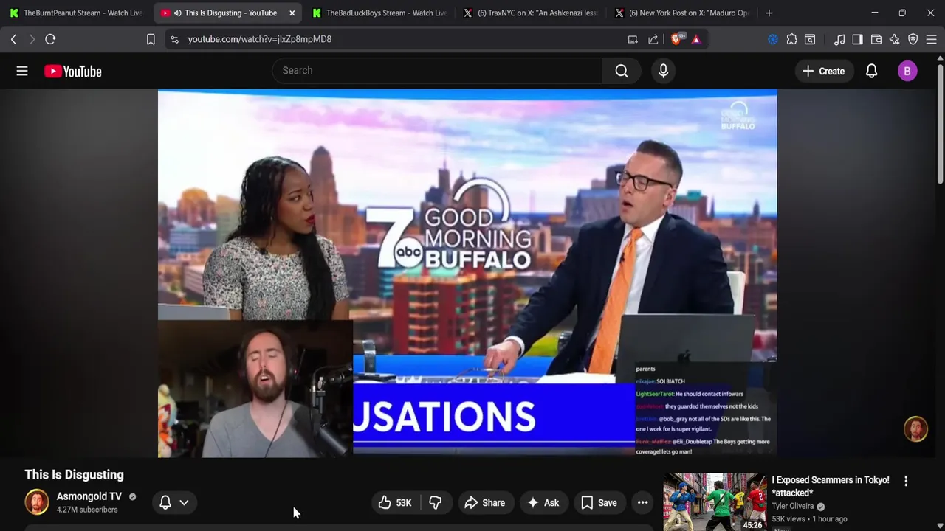Viewport: 945px width, 531px height.
Task: Save the video to a playlist
Action: [599, 503]
